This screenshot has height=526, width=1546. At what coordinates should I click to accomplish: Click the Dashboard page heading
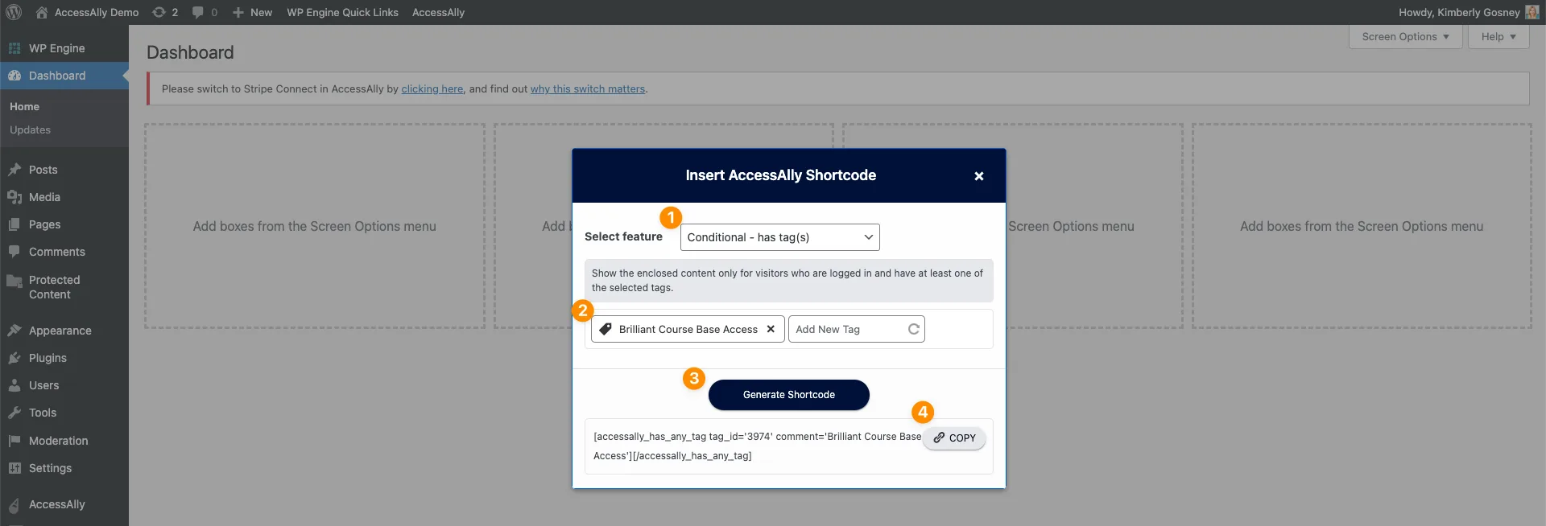coord(190,52)
